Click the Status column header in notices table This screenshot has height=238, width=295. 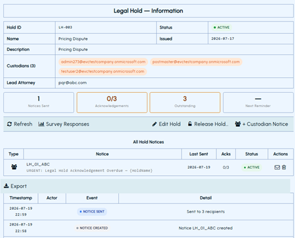[x=252, y=154]
